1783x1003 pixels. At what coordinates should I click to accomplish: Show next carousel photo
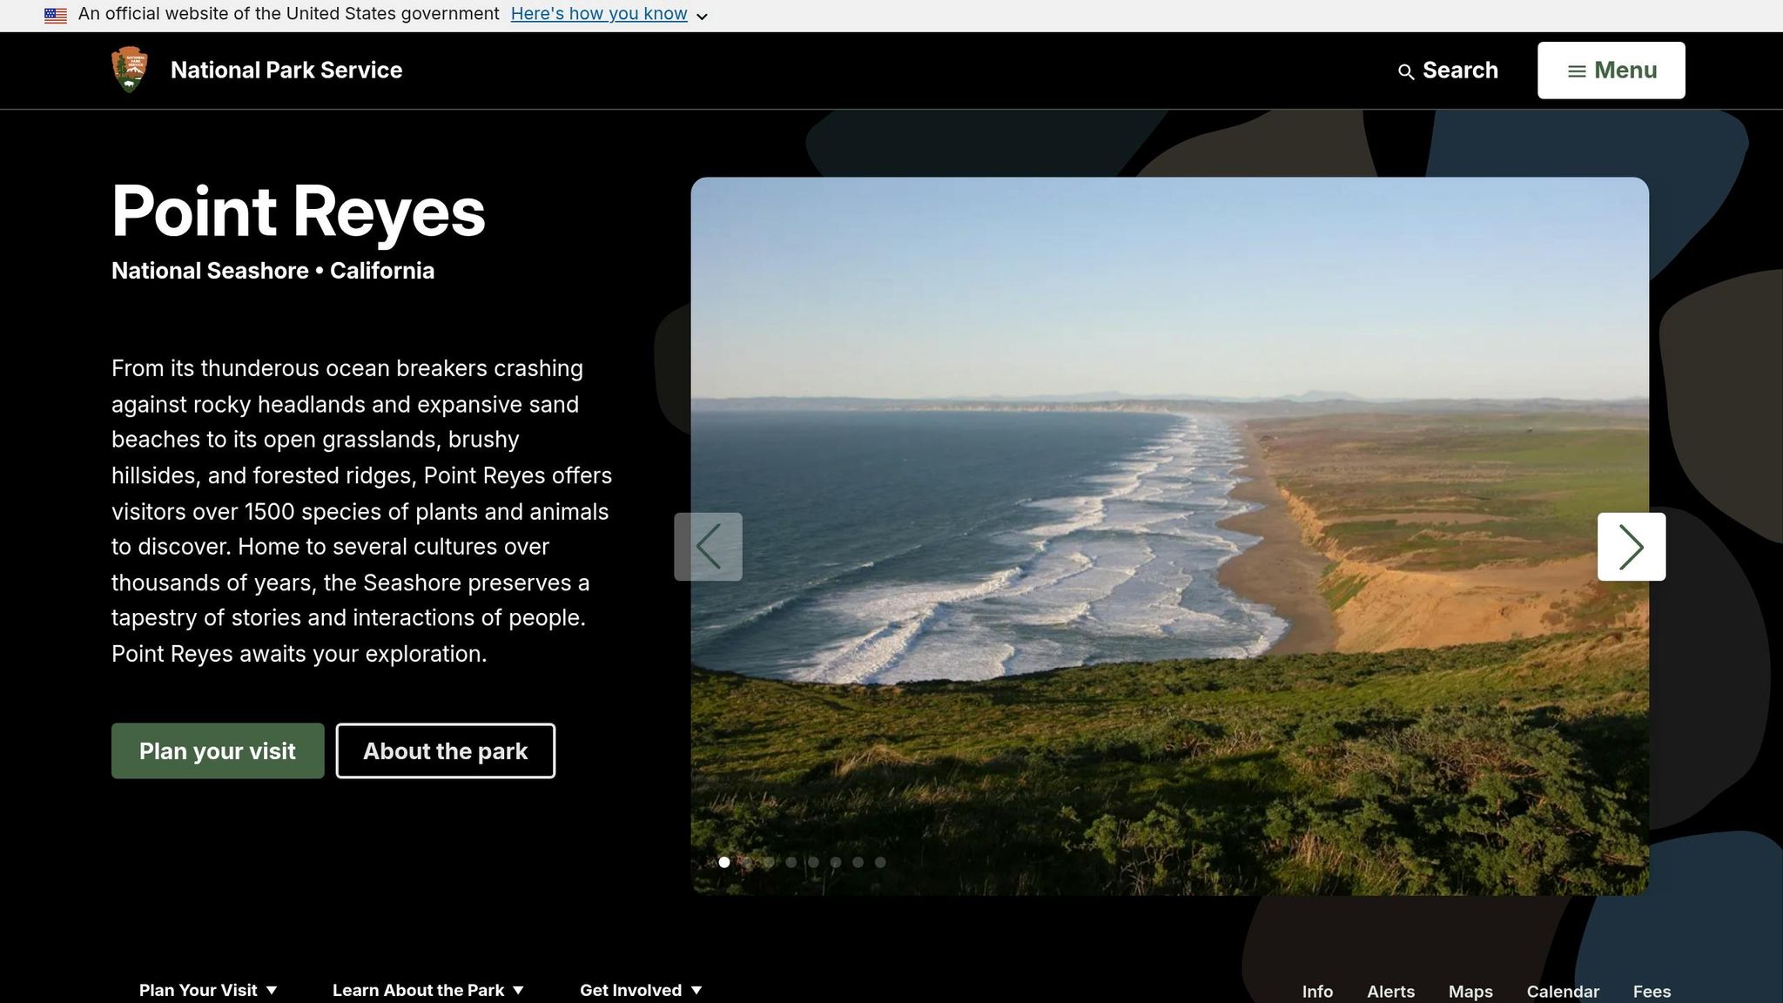click(1631, 547)
